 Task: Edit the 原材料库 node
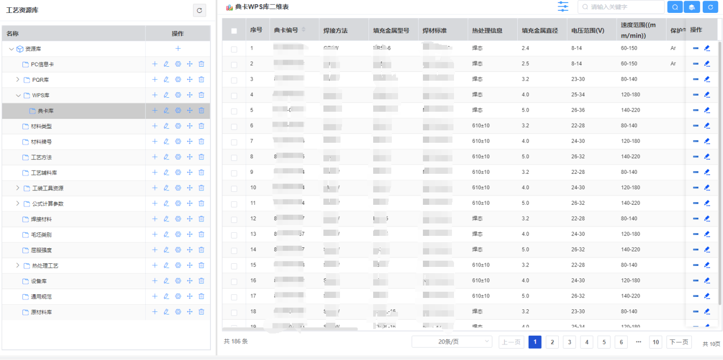pyautogui.click(x=166, y=312)
